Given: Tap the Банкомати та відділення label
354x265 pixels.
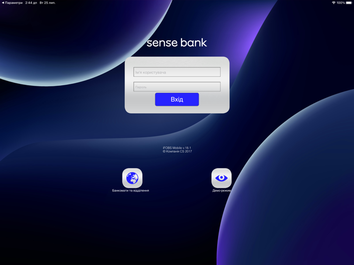Looking at the screenshot, I should coord(130,191).
